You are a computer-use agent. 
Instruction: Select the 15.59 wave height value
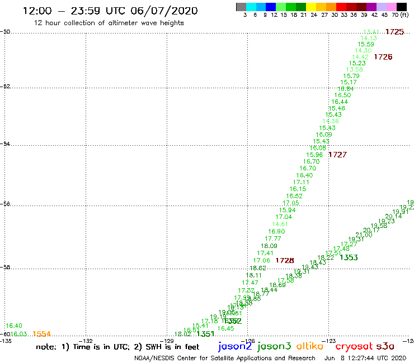click(x=366, y=44)
